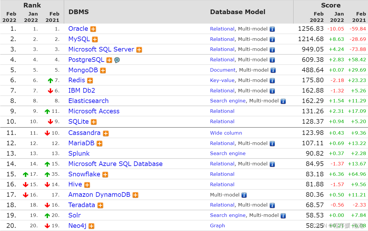The width and height of the screenshot is (368, 231).
Task: Click the plus icon next to Teradata
Action: click(100, 205)
